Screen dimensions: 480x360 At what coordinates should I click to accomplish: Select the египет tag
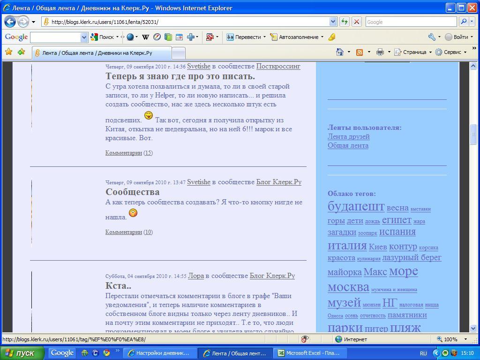pyautogui.click(x=397, y=220)
